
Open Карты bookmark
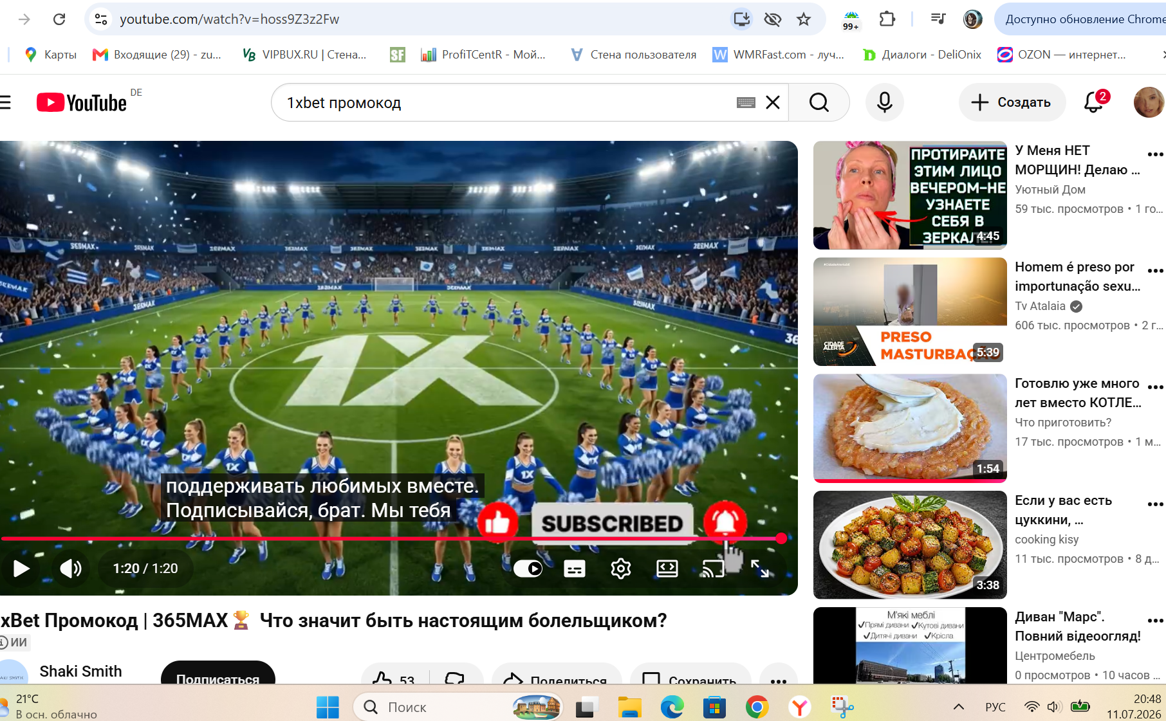click(x=50, y=55)
